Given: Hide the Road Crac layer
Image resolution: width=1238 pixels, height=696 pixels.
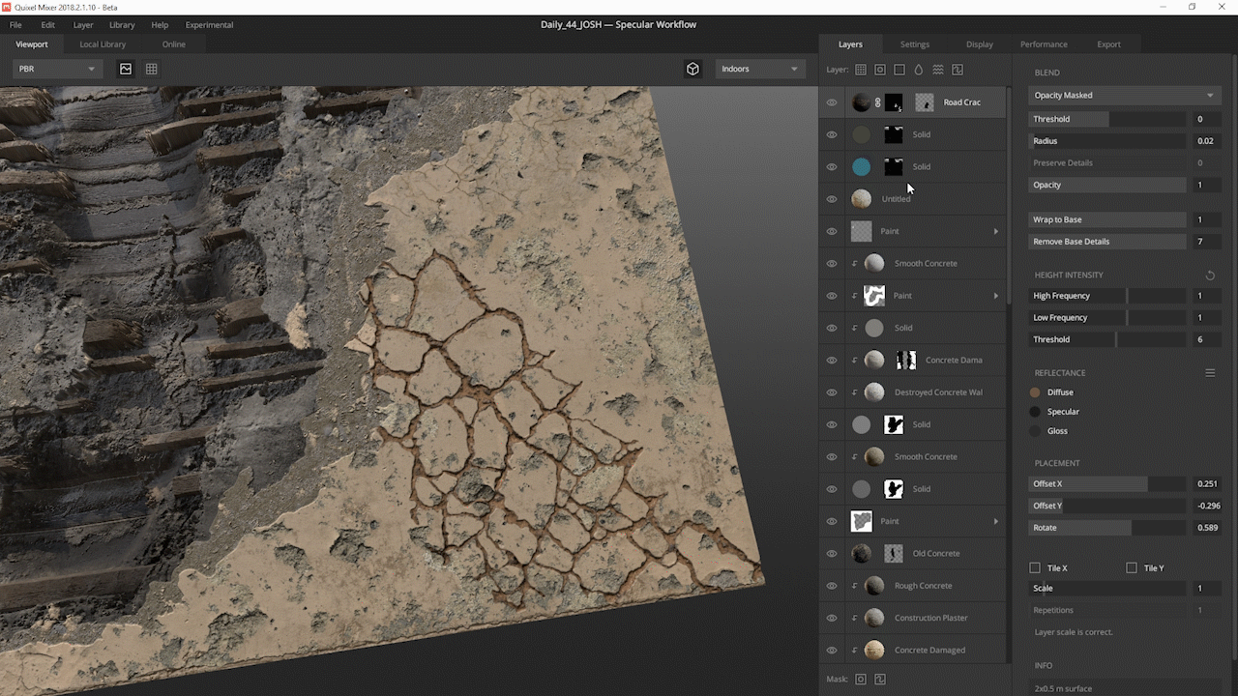Looking at the screenshot, I should pos(831,102).
